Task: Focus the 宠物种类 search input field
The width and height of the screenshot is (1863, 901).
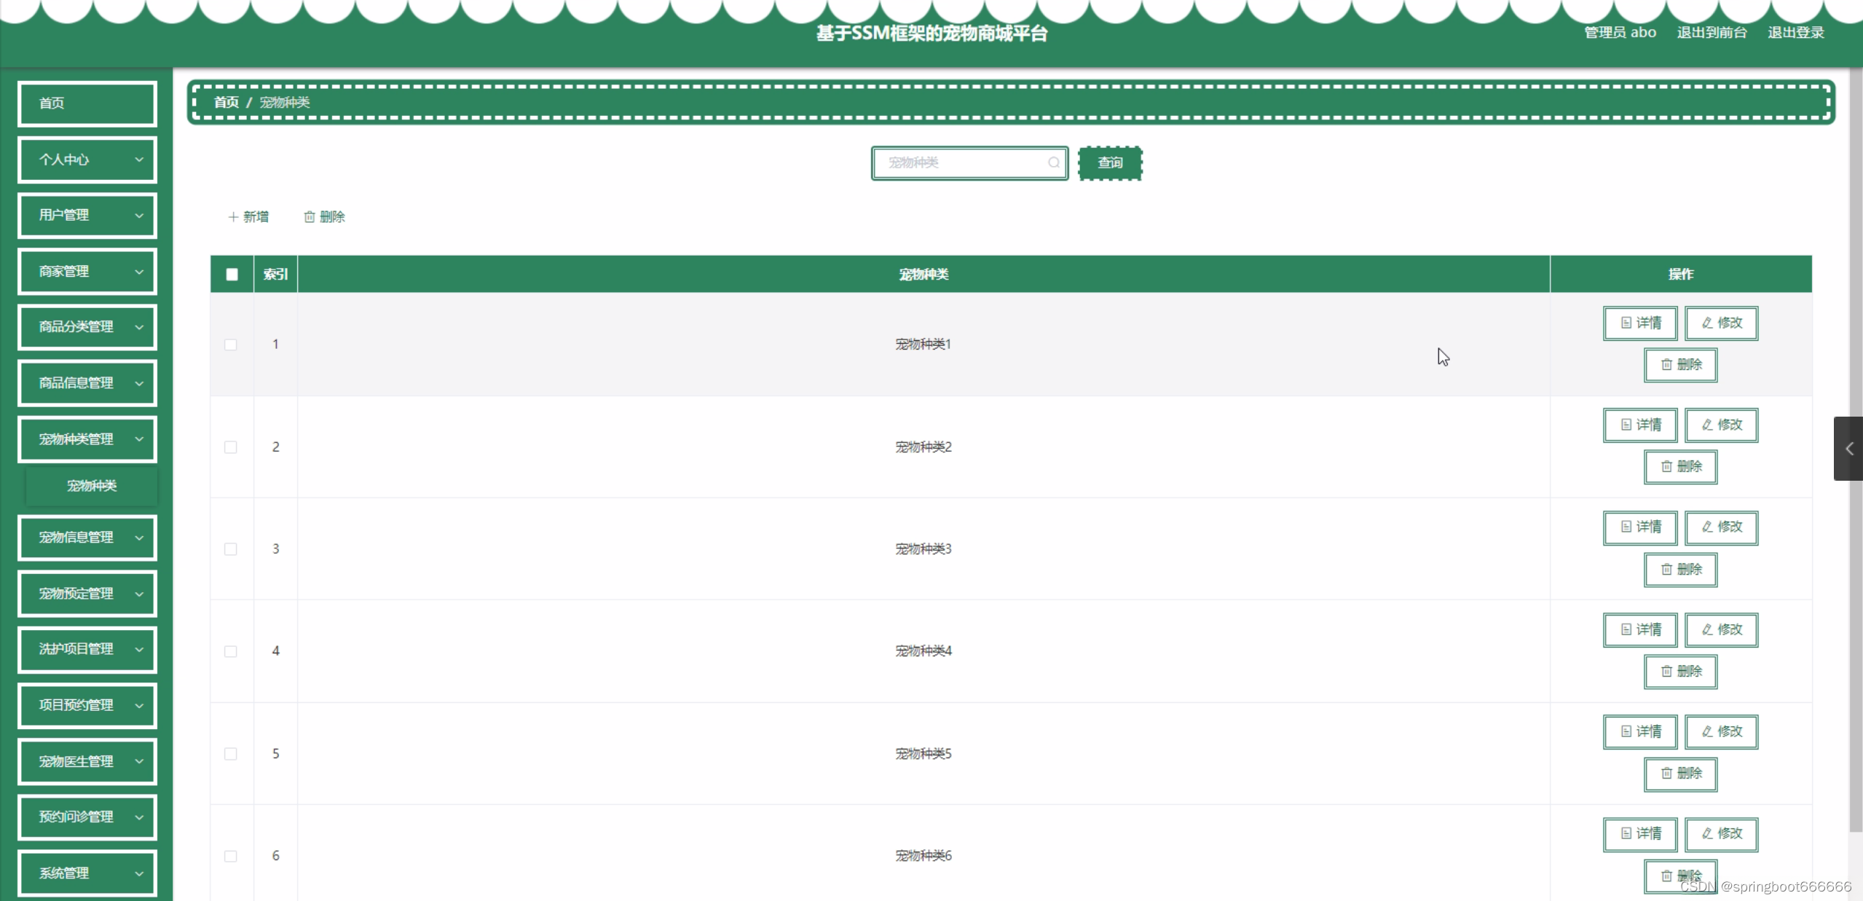Action: (x=961, y=162)
